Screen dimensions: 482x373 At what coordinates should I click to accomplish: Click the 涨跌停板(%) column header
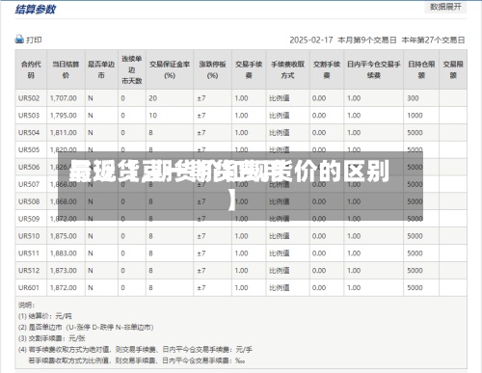pyautogui.click(x=212, y=69)
